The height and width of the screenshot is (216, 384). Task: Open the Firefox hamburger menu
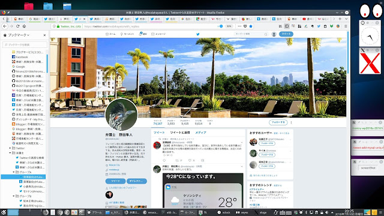click(x=346, y=26)
